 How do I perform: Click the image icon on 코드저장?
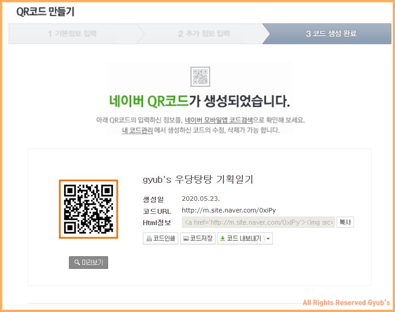tap(186, 239)
